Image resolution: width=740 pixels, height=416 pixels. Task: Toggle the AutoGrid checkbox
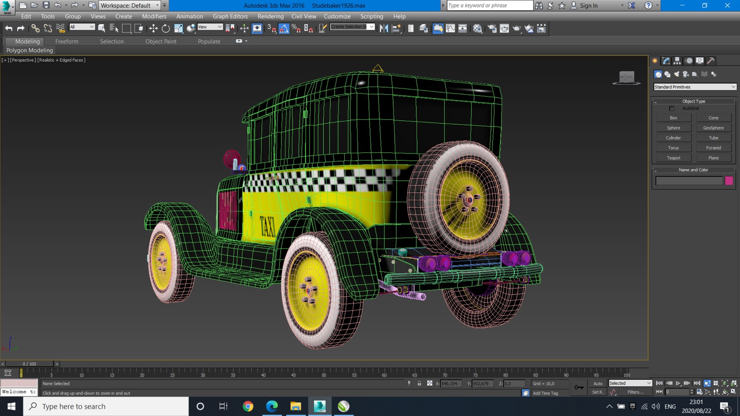(x=672, y=109)
